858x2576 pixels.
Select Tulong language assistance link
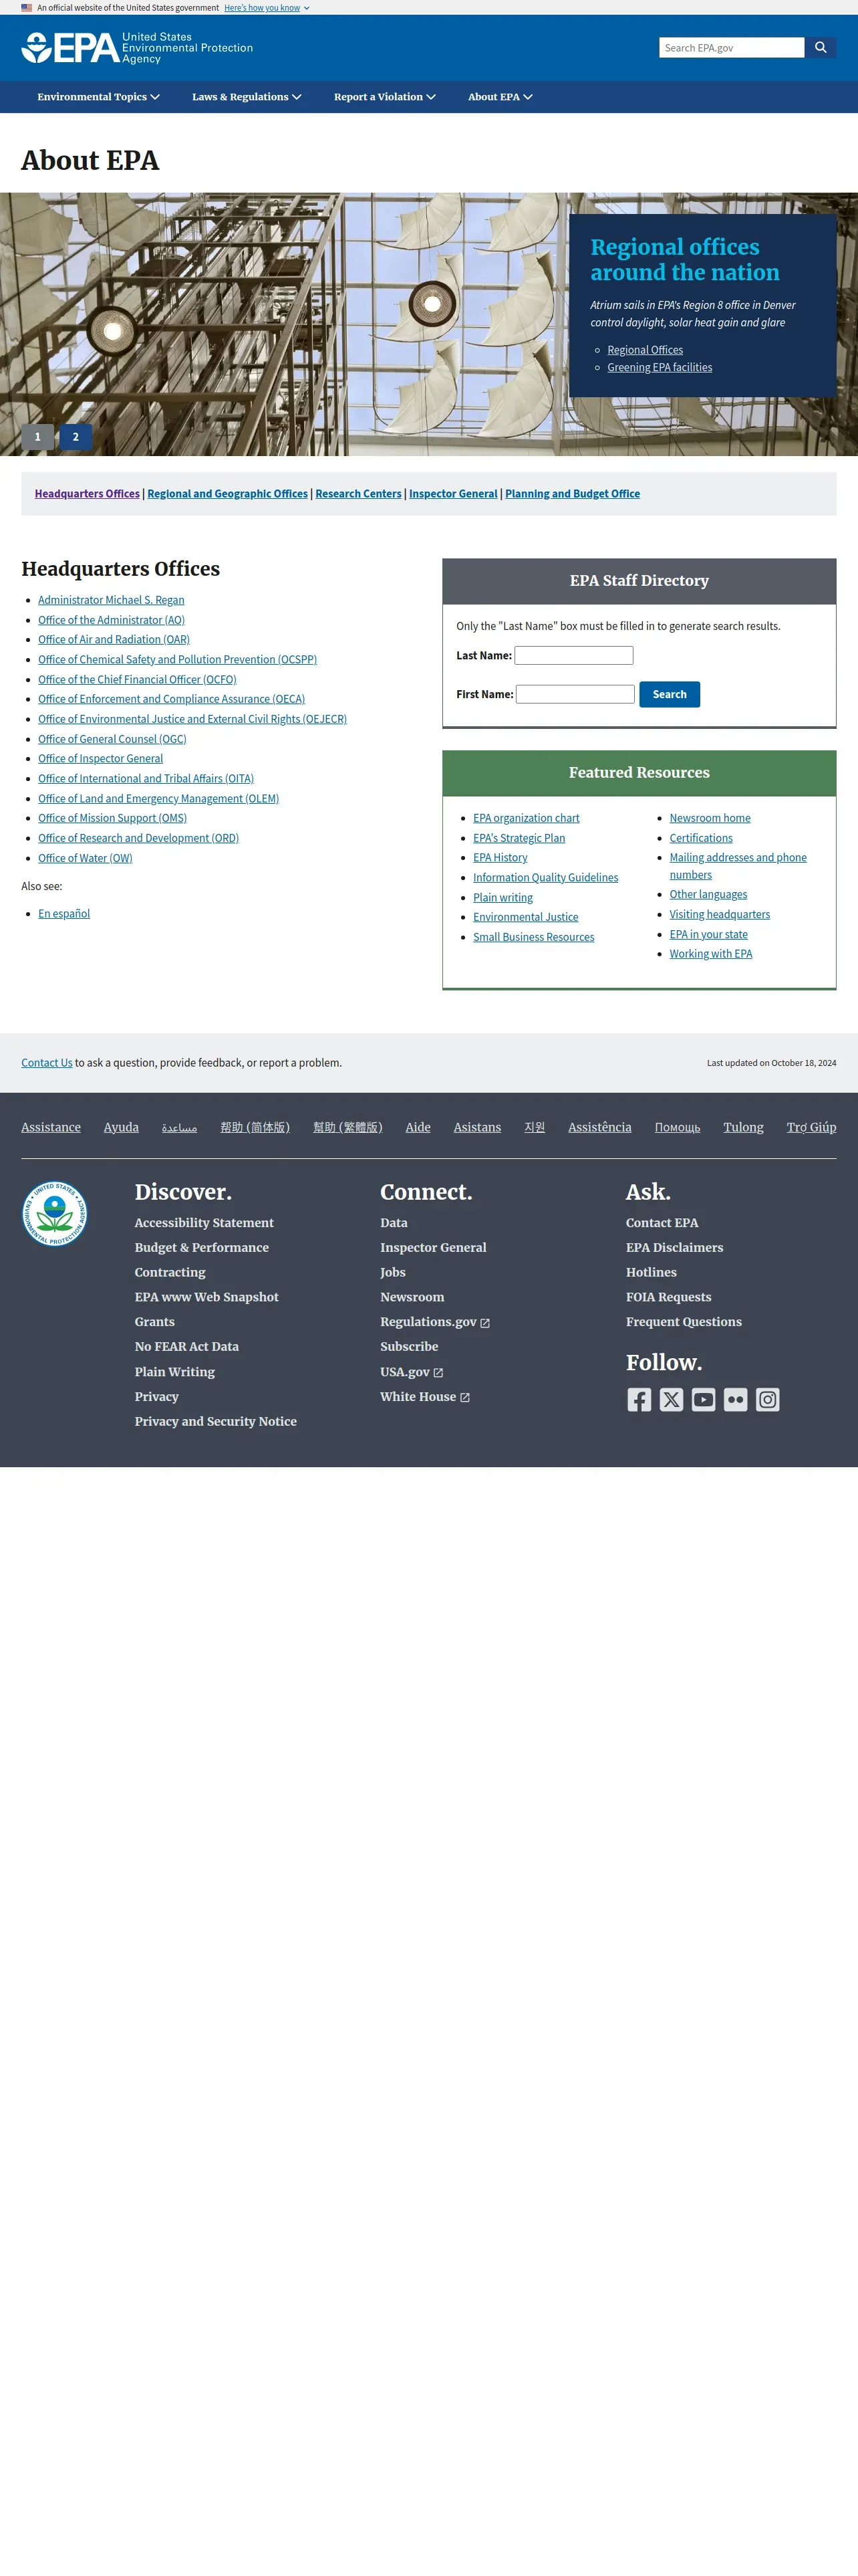pyautogui.click(x=743, y=1127)
